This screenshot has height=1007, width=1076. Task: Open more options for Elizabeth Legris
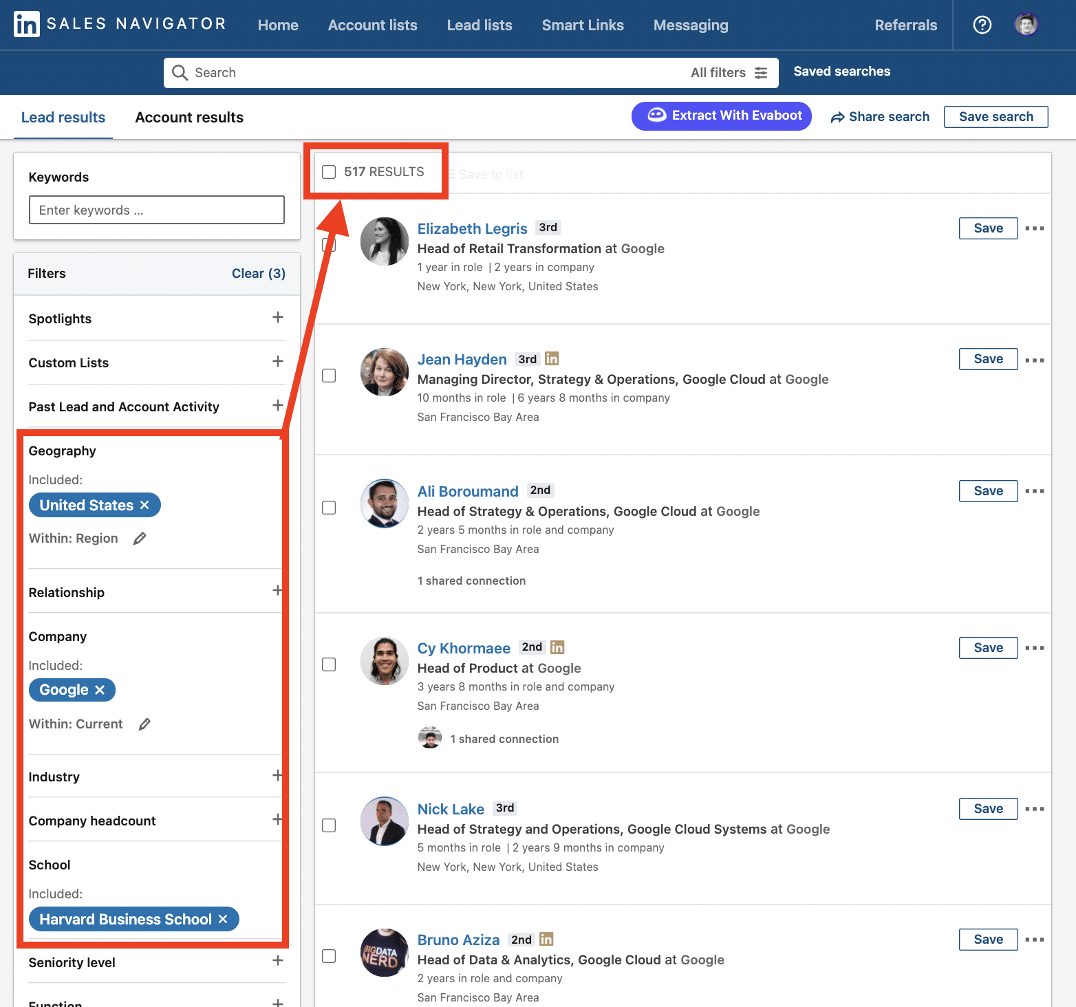(1035, 228)
